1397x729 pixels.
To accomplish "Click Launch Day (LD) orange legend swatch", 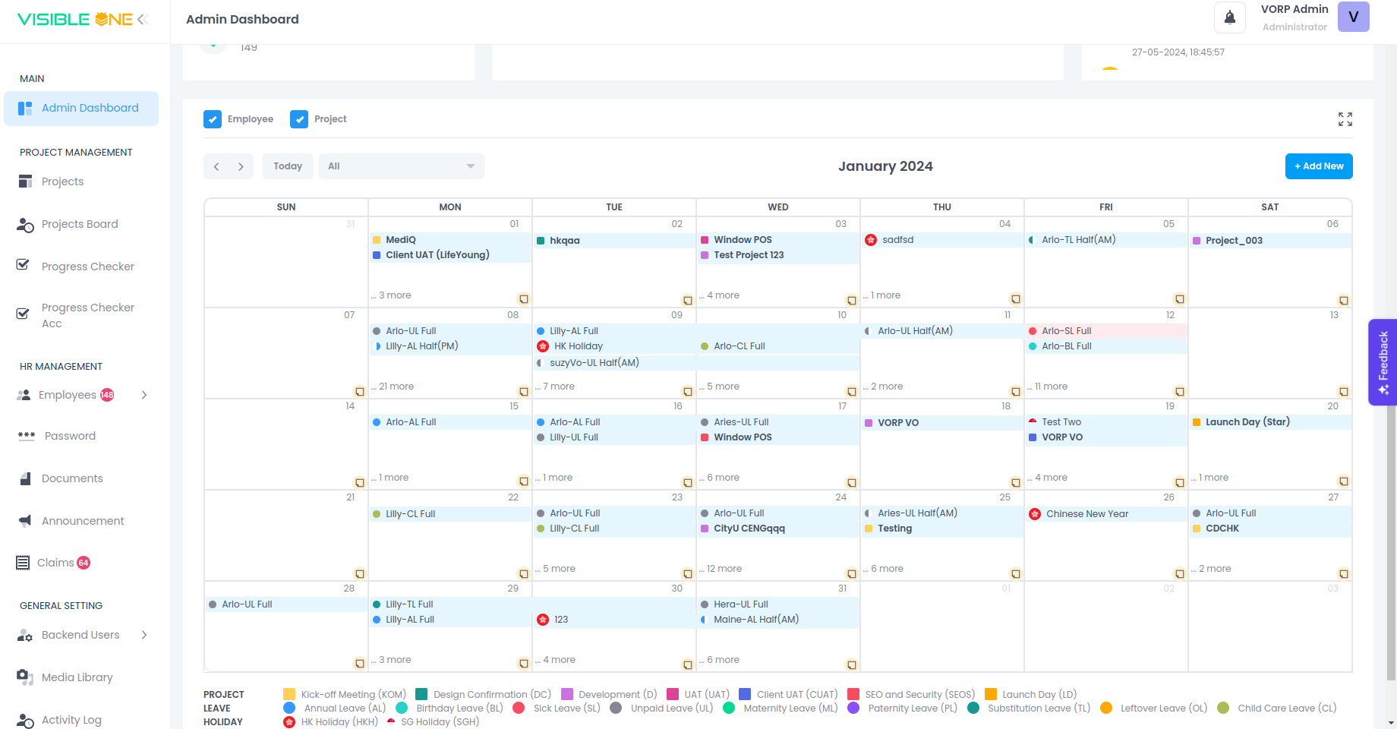I will pos(990,694).
